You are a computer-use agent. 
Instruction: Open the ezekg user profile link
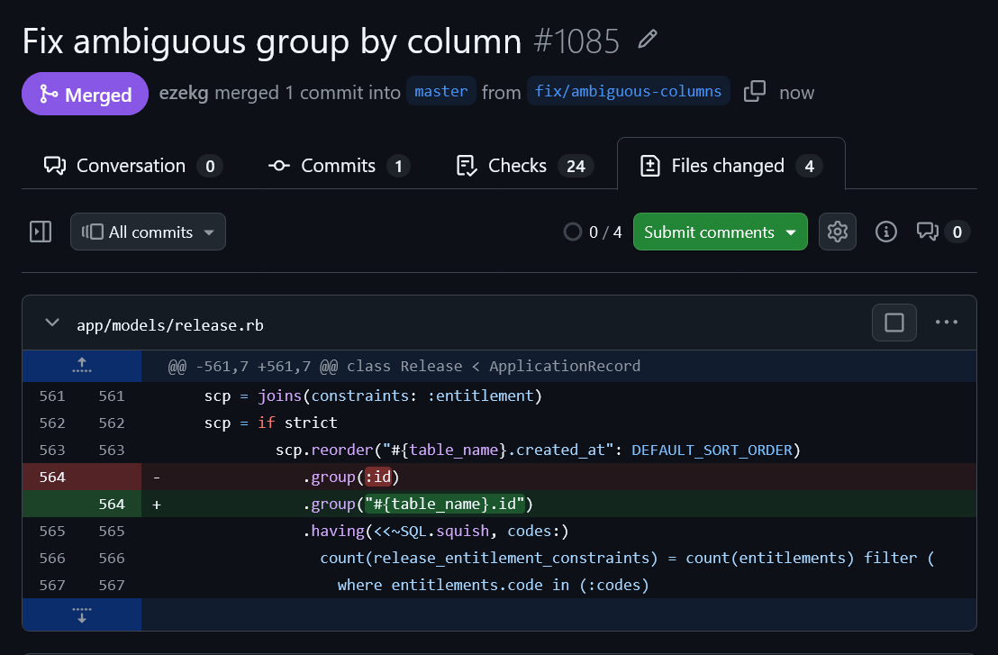tap(184, 93)
